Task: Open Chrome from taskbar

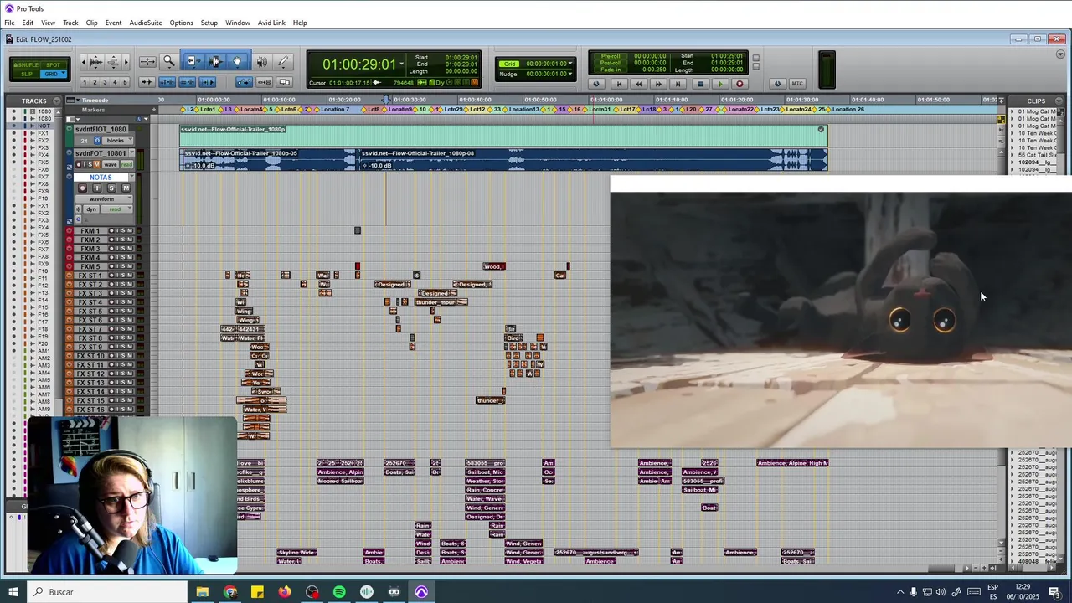Action: tap(230, 592)
